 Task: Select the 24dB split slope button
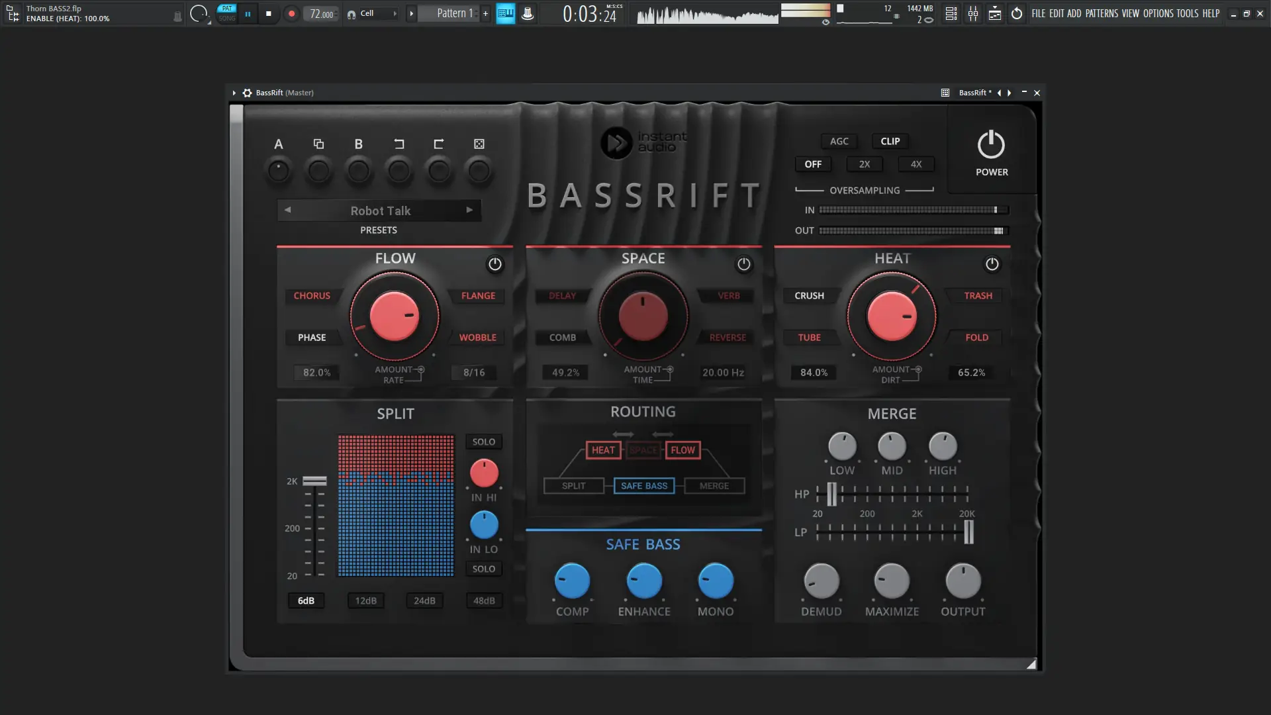pyautogui.click(x=424, y=600)
